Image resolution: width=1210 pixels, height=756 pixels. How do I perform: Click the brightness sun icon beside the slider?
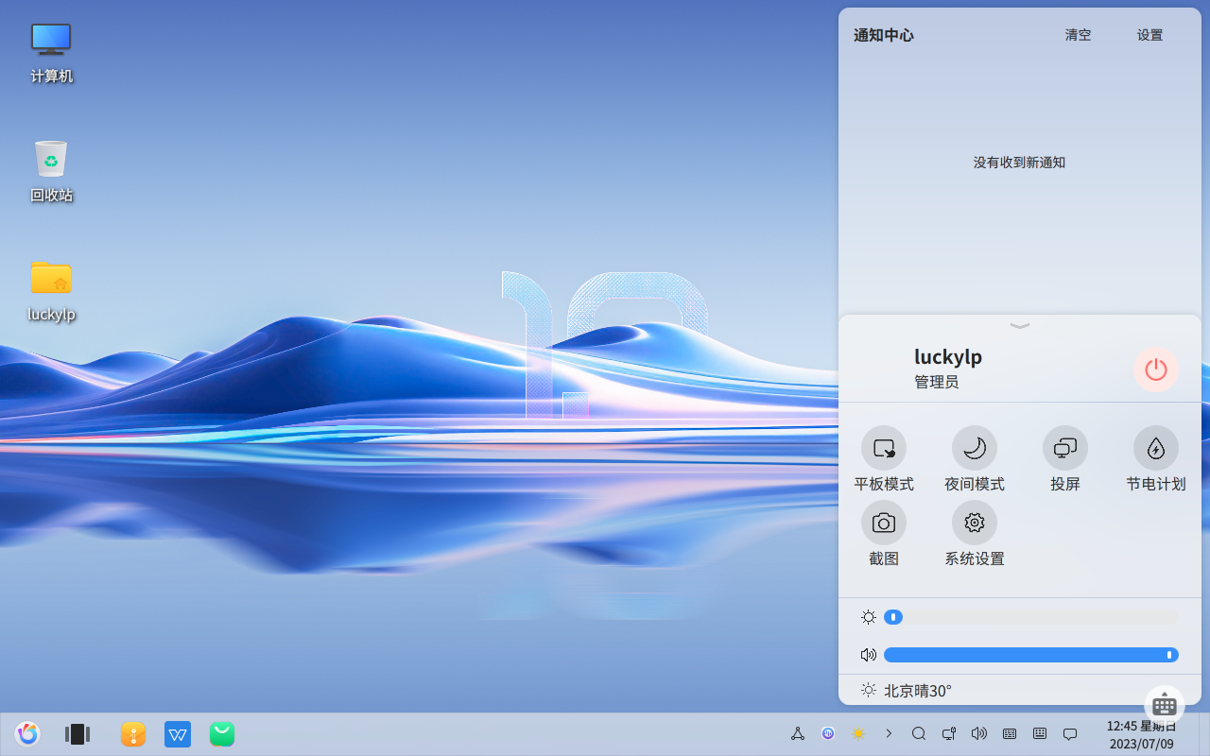click(x=869, y=617)
